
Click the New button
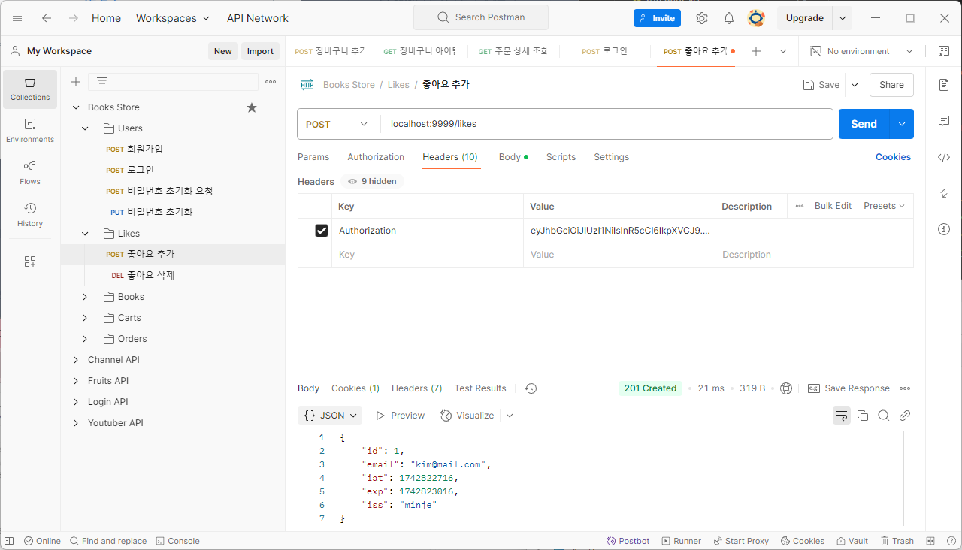(x=223, y=51)
